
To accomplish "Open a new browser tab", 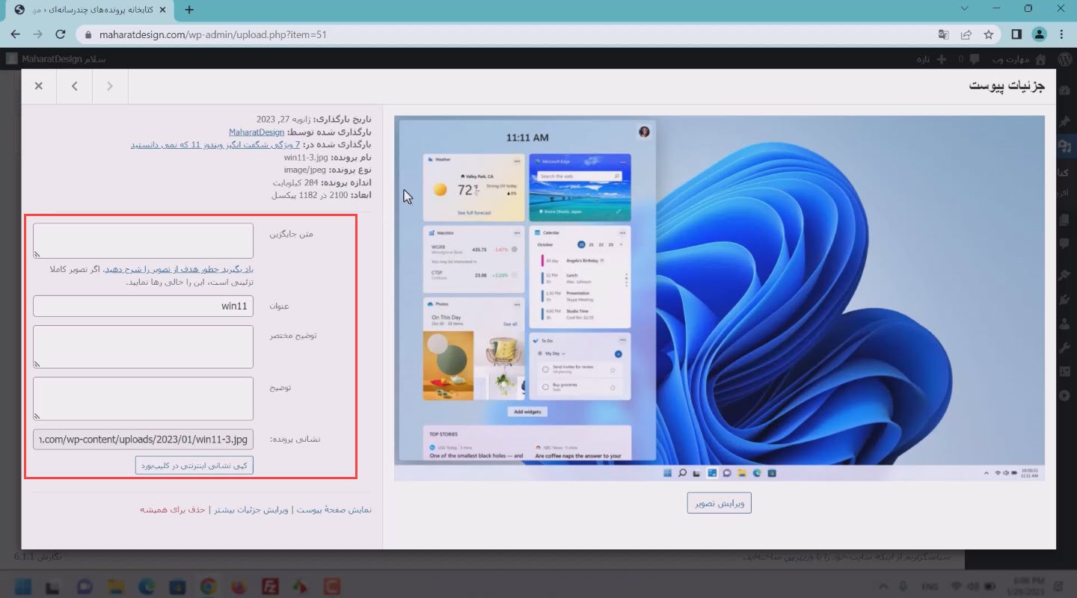I will (189, 10).
